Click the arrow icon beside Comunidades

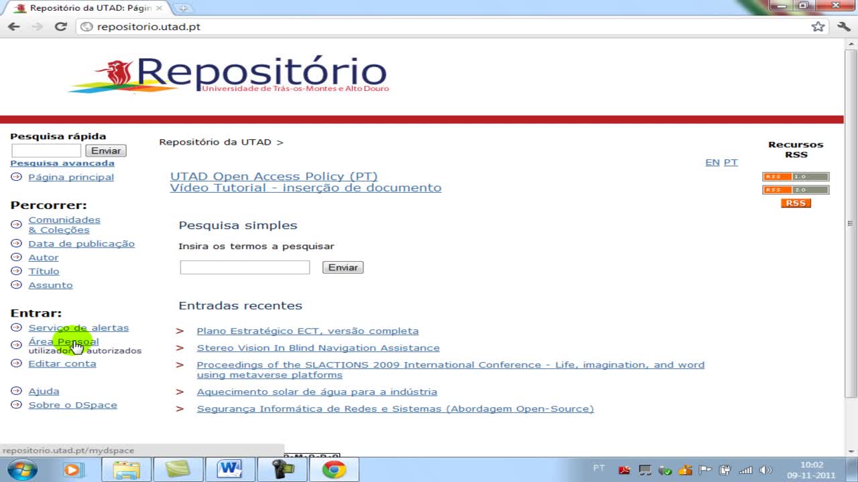(x=16, y=224)
